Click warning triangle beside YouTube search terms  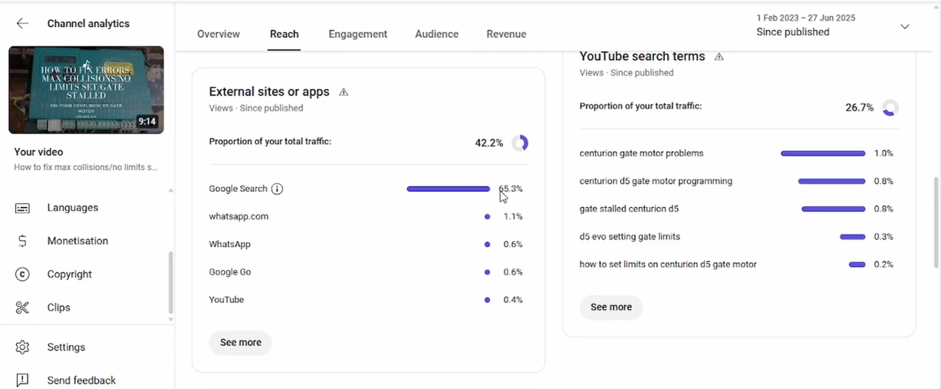pos(719,57)
